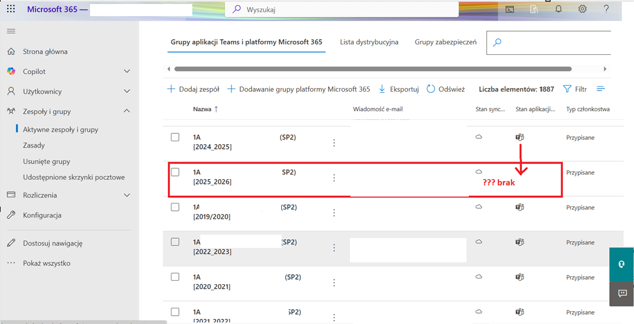
Task: Click the Copilot icon in sidebar
Action: tap(12, 71)
